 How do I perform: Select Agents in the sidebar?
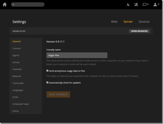pyautogui.click(x=16, y=55)
